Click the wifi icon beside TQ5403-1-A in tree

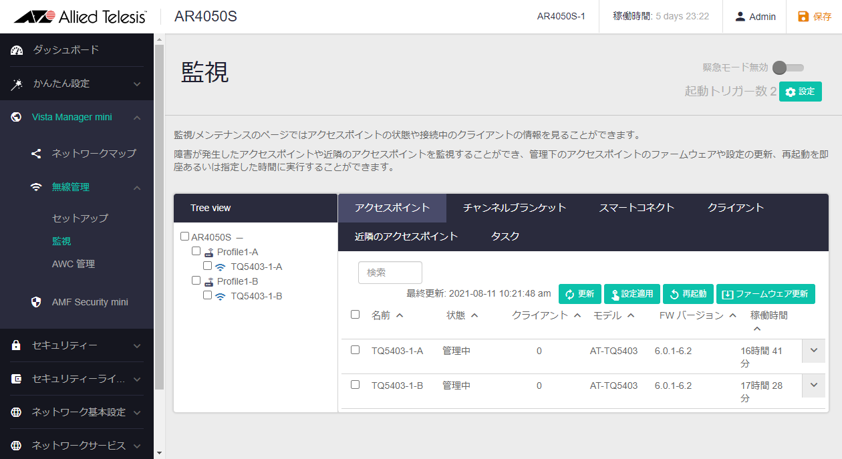coord(220,267)
